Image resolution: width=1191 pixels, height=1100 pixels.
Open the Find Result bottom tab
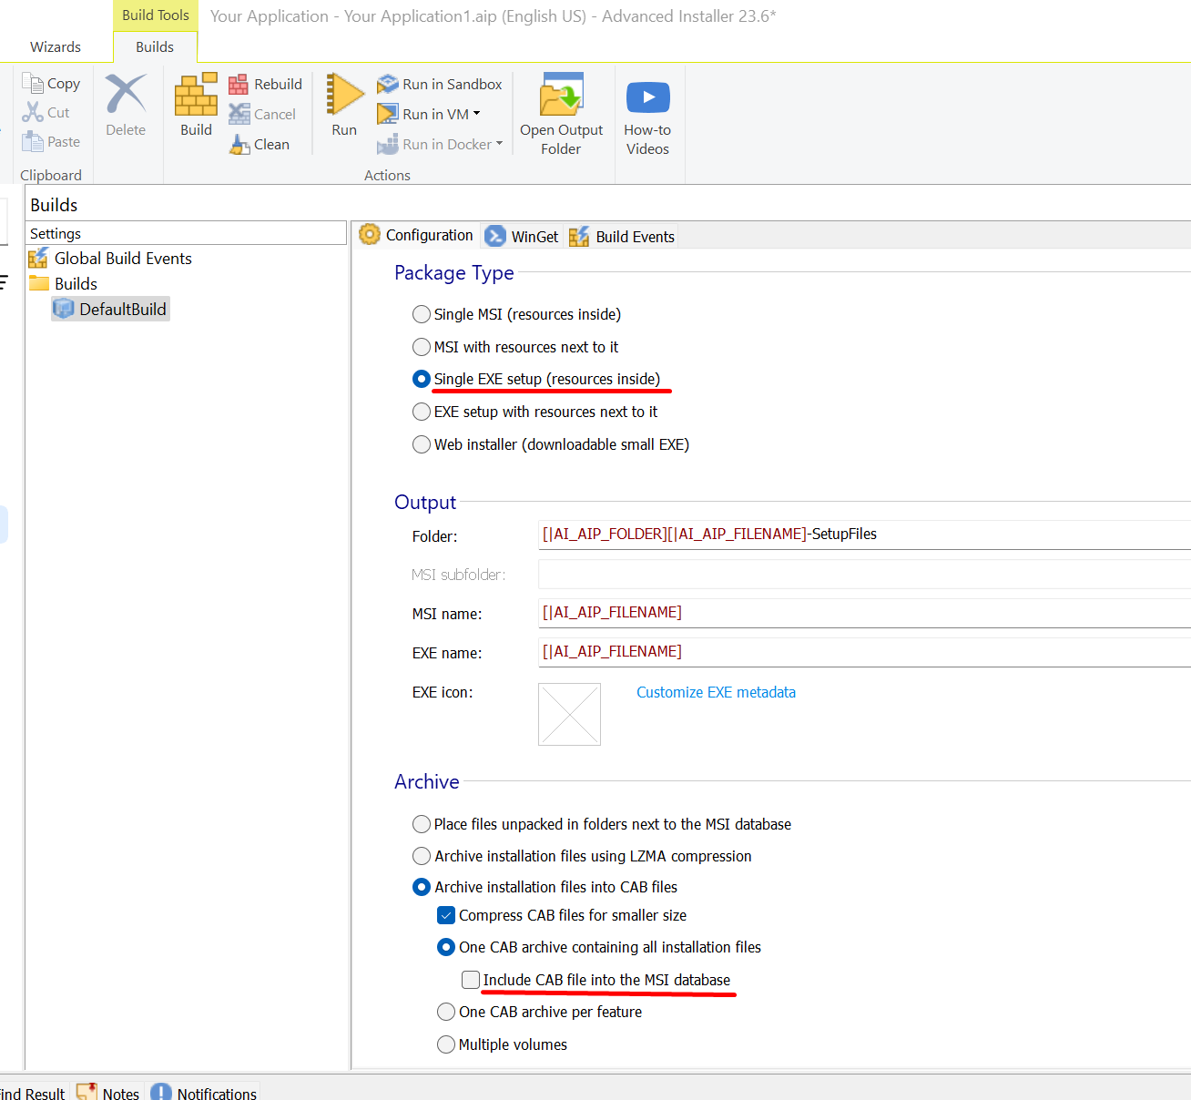33,1093
